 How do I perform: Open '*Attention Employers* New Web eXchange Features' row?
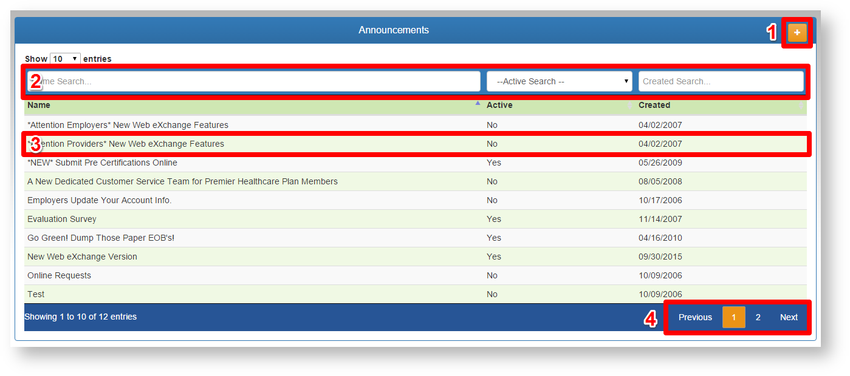pos(416,125)
